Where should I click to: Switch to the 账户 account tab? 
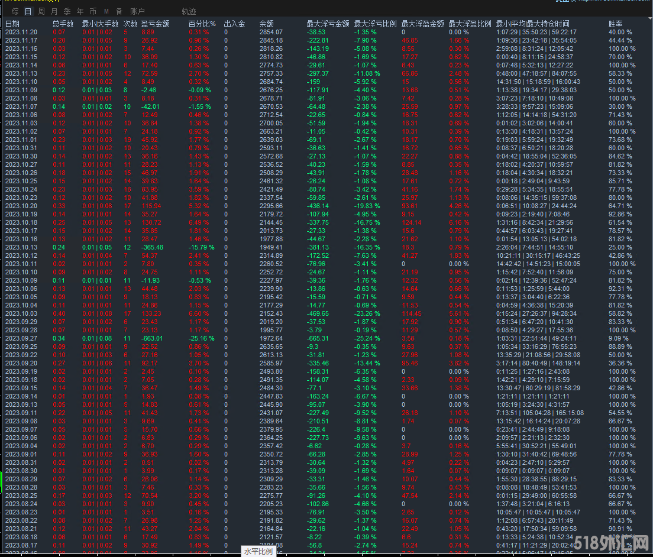[137, 11]
